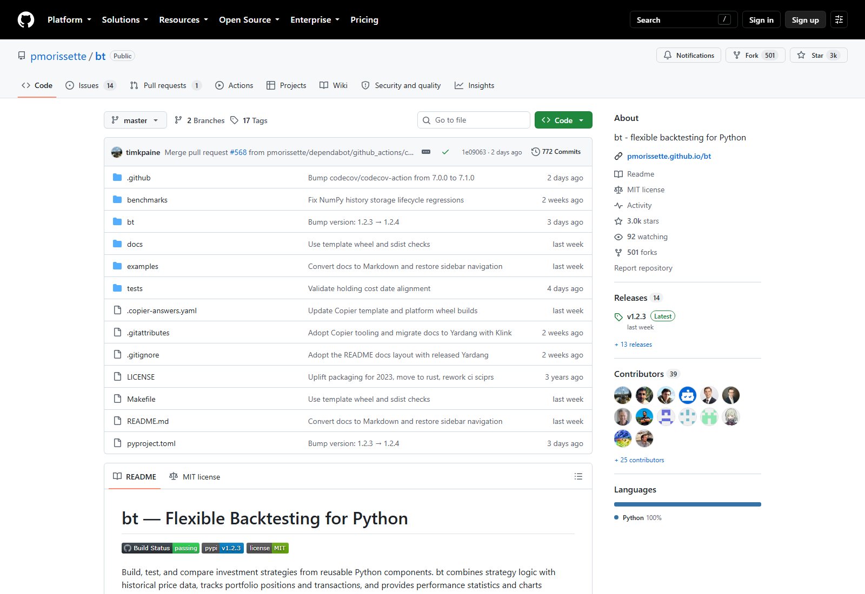Click the Build Status passing badge

point(161,548)
